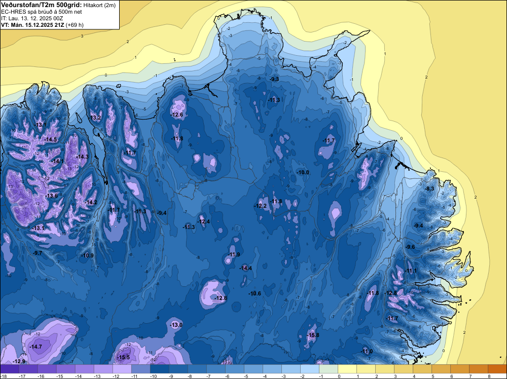Viewport: 507px width, 379px height.
Task: Click the -9.6 temperature label
Action: click(x=410, y=247)
